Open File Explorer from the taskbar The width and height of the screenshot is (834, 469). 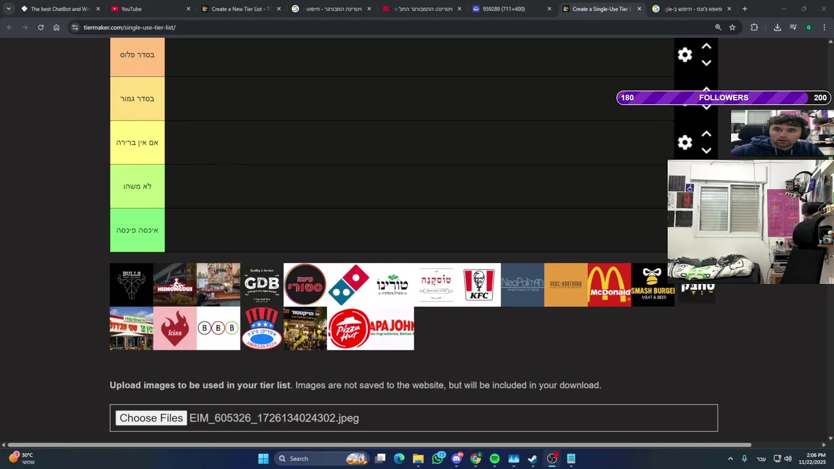[418, 459]
